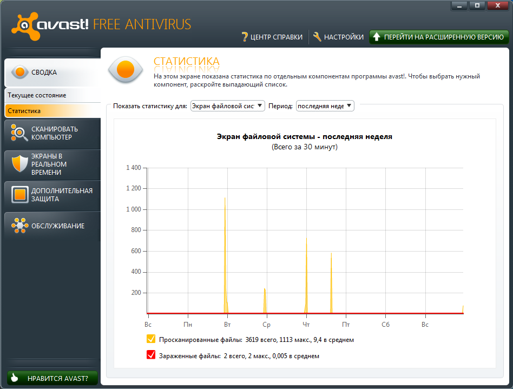Click the 200 y-axis label
The width and height of the screenshot is (513, 389).
(136, 293)
